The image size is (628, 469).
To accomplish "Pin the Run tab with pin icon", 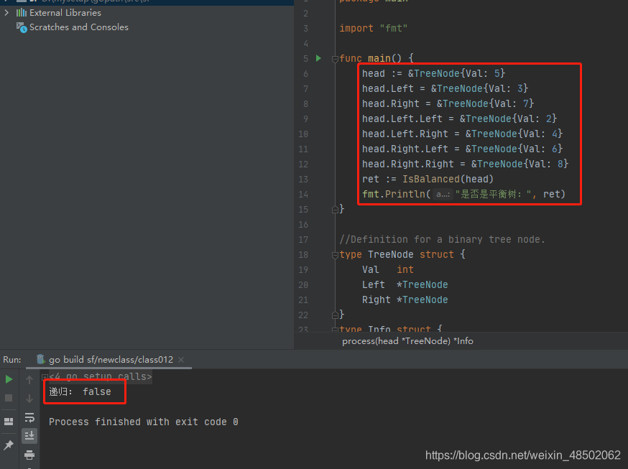I will pos(9,445).
